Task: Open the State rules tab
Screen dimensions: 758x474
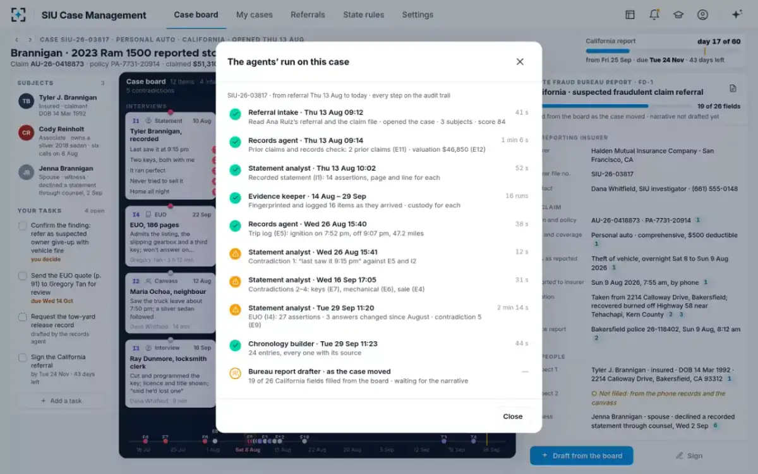Action: [x=363, y=15]
